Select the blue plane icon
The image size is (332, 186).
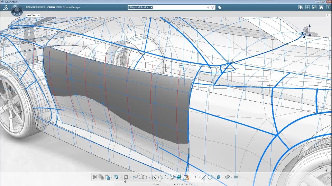click(219, 177)
